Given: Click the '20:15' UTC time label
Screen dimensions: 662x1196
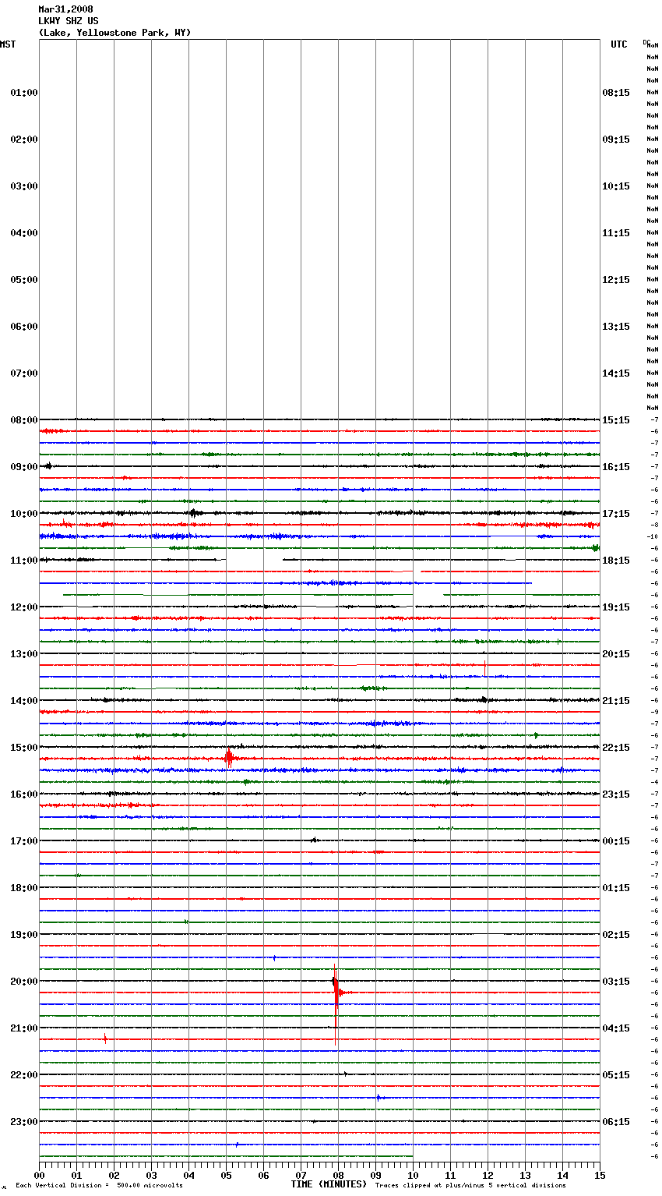Looking at the screenshot, I should pos(616,654).
